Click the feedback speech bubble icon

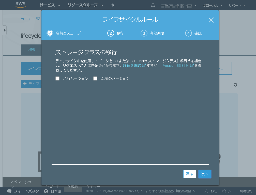(9, 191)
